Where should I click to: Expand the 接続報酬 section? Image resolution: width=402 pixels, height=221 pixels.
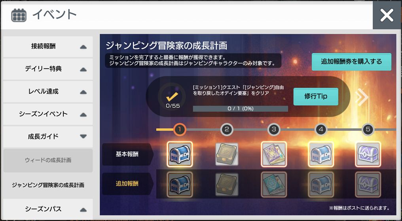pos(48,46)
